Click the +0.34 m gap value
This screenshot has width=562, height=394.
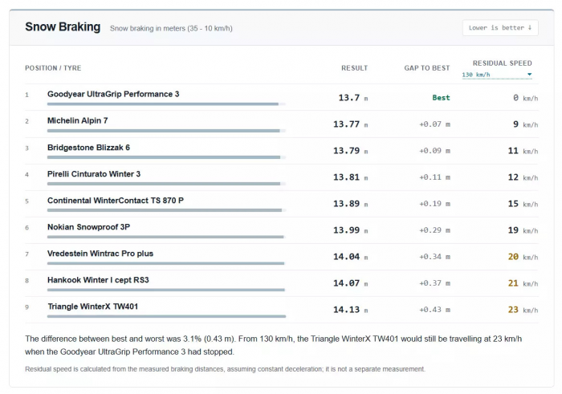434,257
